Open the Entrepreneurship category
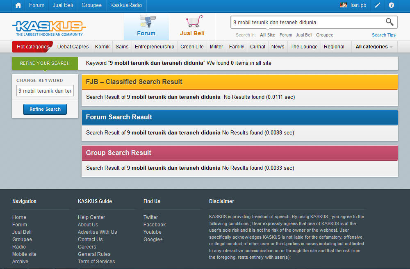 [155, 47]
